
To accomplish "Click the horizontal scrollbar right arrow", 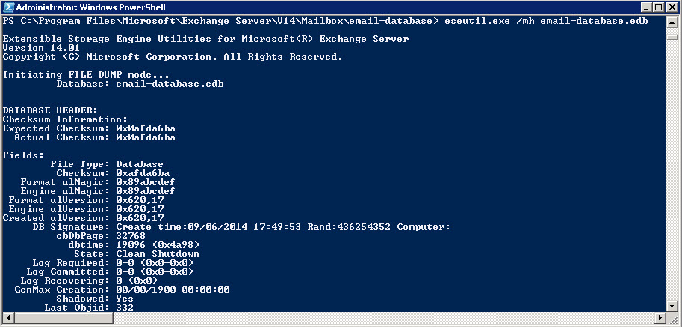I will [x=660, y=317].
